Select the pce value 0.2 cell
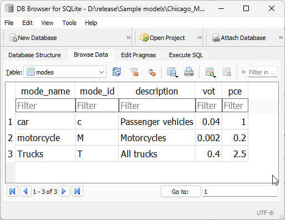This screenshot has height=220, width=285. (235, 138)
